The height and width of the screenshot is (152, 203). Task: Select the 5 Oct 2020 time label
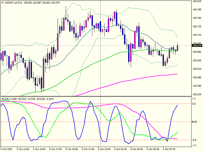pyautogui.click(x=7, y=149)
